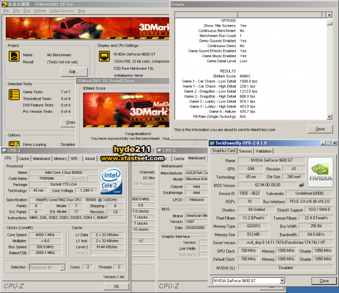Click the Project benchmark file icon
This screenshot has height=293, width=339.
(x=14, y=56)
